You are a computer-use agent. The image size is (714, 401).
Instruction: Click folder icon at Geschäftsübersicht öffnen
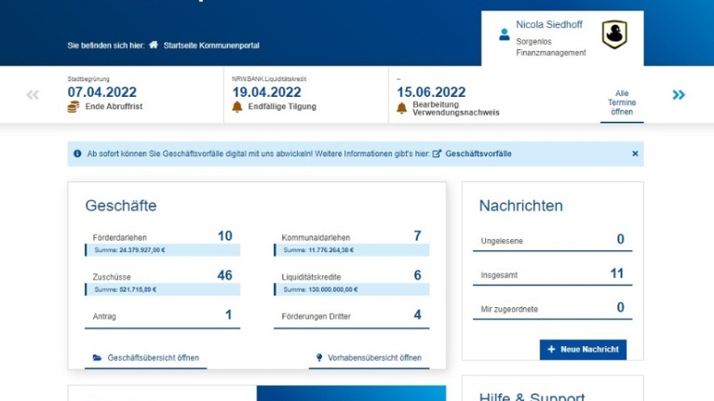coord(97,358)
